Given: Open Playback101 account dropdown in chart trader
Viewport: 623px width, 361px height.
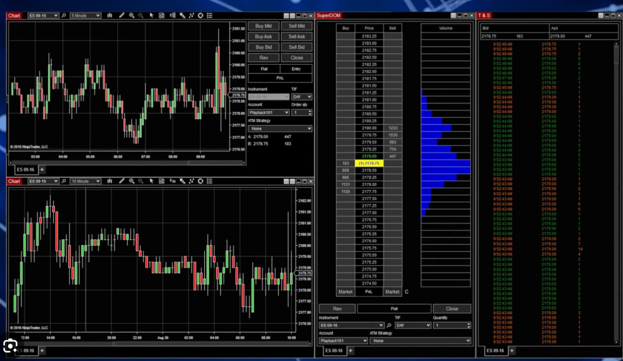Looking at the screenshot, I should (268, 112).
